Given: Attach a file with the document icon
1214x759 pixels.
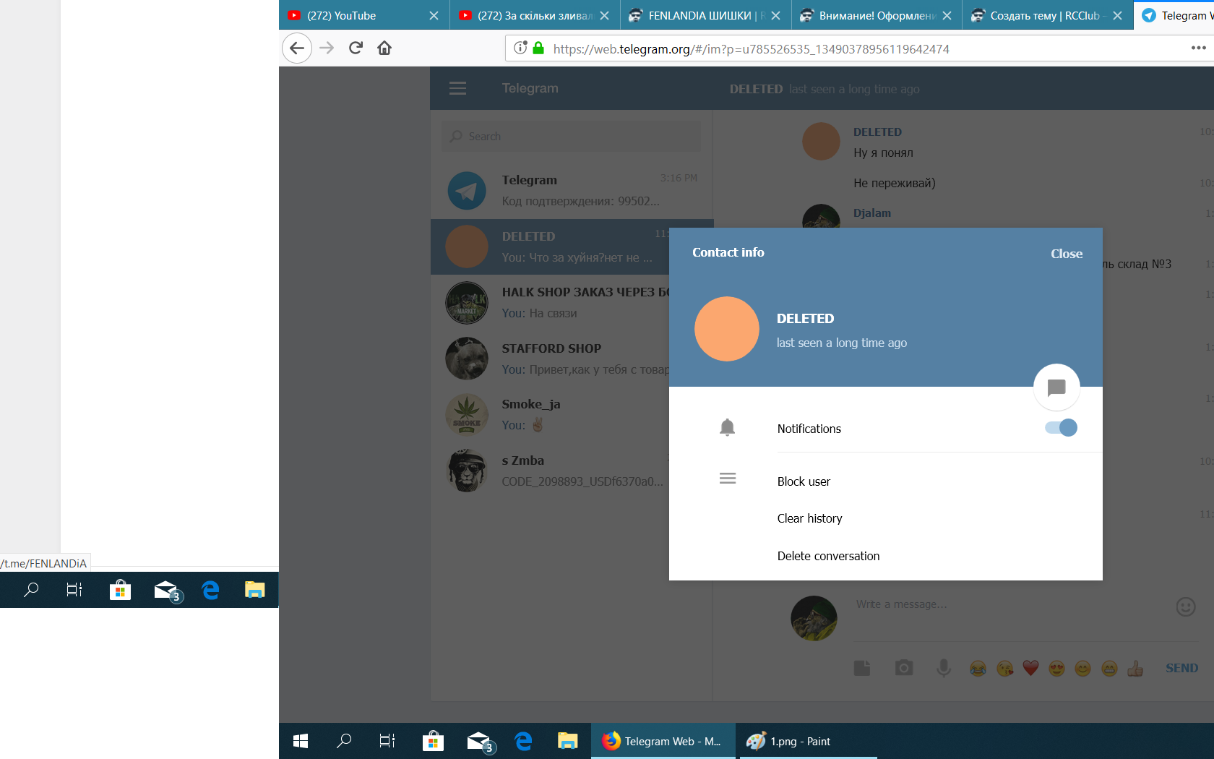Looking at the screenshot, I should [x=862, y=668].
